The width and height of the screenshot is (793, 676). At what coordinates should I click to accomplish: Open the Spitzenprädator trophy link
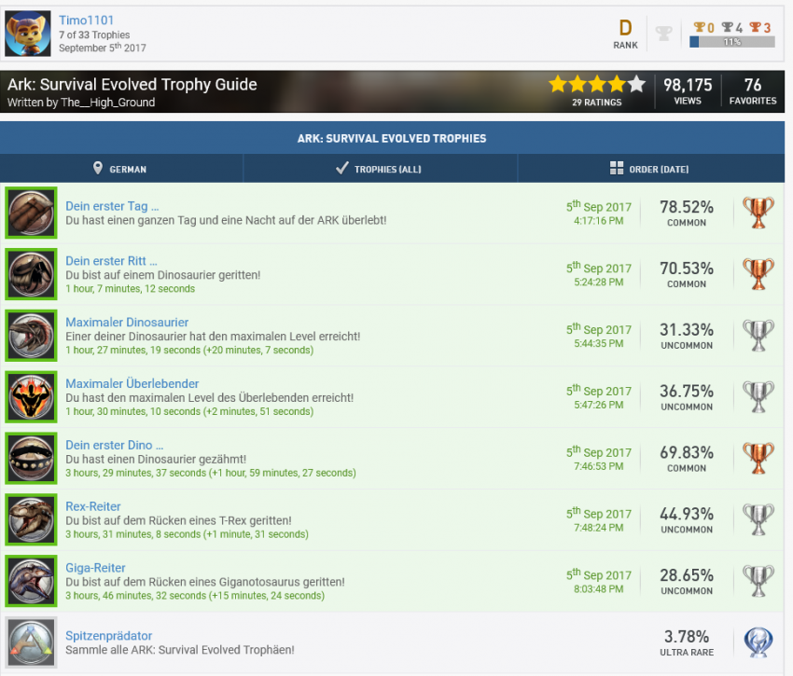pos(108,636)
